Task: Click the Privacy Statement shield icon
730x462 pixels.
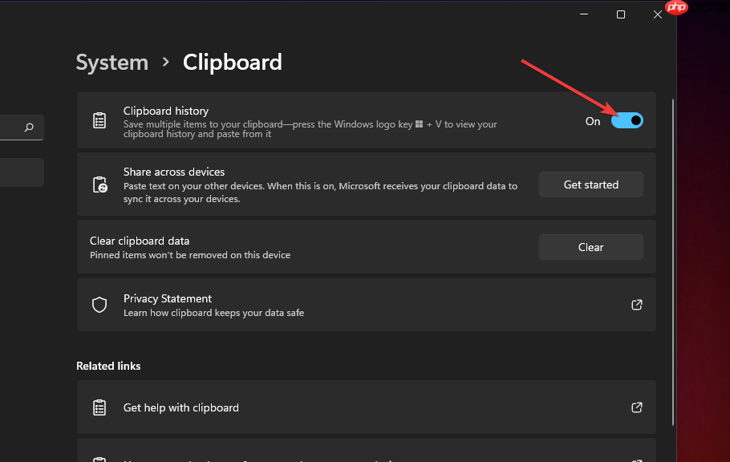Action: 99,305
